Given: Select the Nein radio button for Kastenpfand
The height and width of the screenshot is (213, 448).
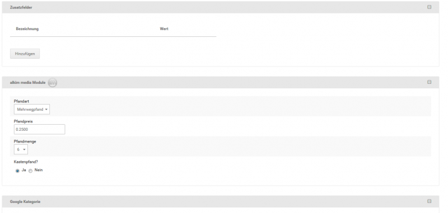Looking at the screenshot, I should 31,171.
